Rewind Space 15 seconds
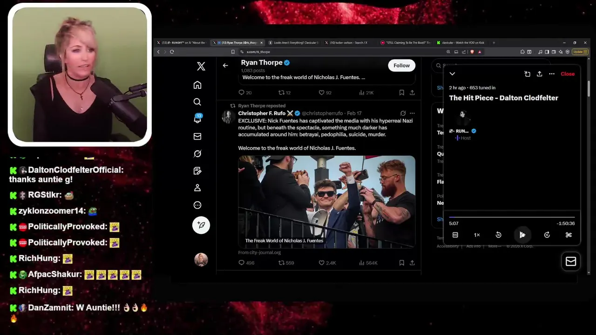Viewport: 596px width, 335px height. tap(498, 235)
